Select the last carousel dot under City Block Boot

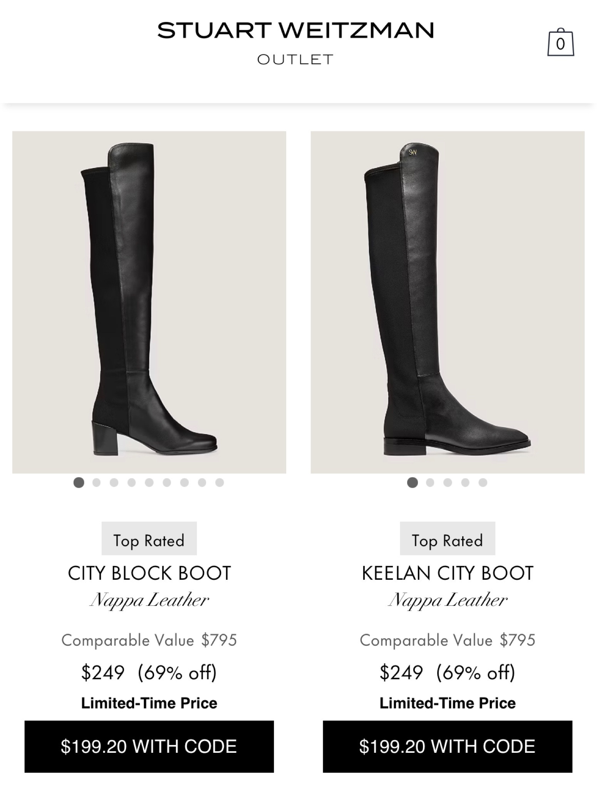220,482
